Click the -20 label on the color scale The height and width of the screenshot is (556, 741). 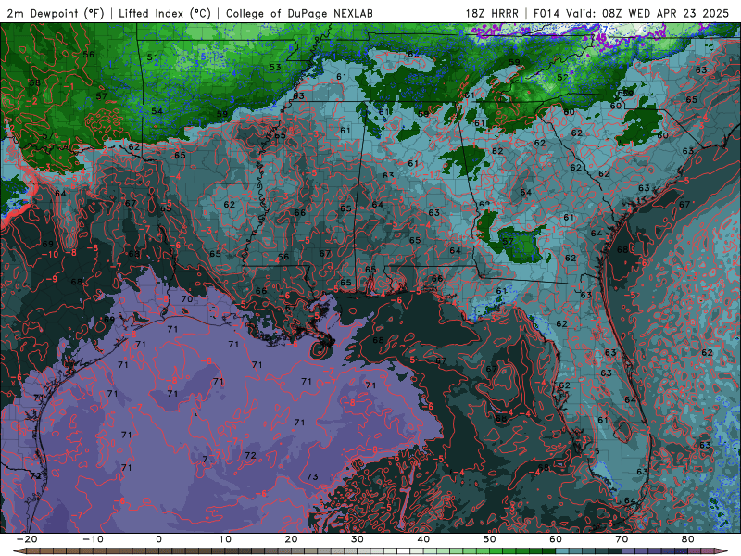coord(27,539)
